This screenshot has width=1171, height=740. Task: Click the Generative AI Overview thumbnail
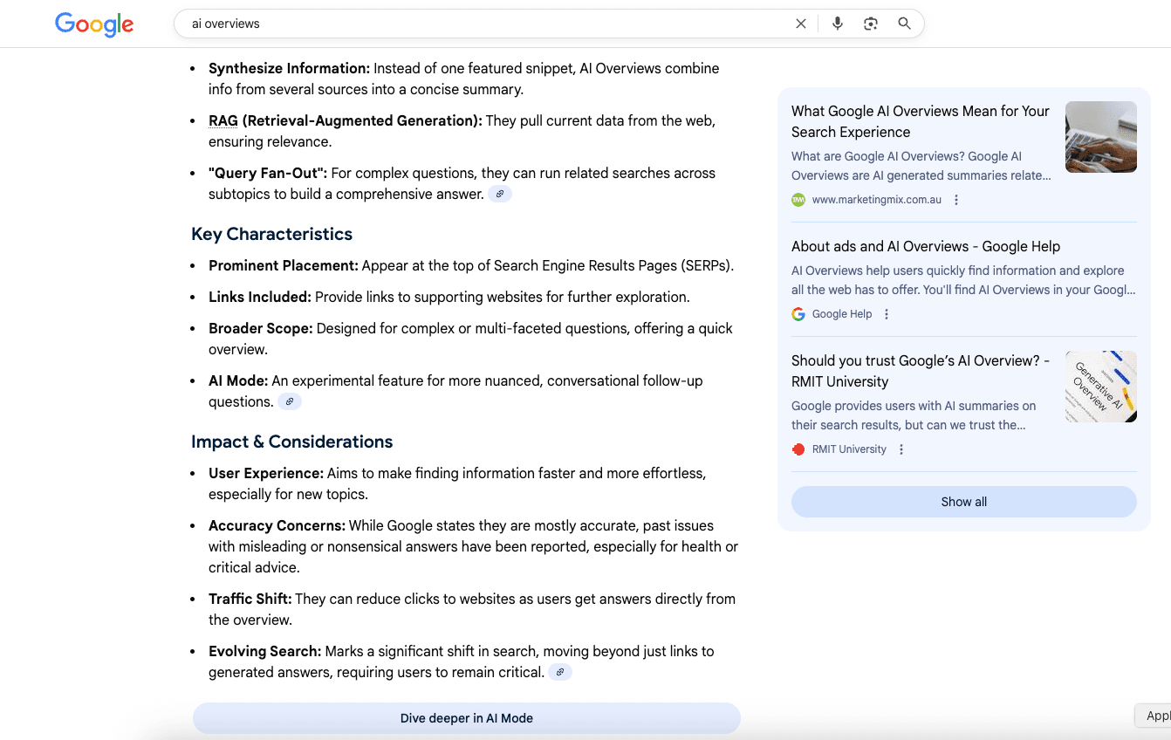coord(1100,386)
